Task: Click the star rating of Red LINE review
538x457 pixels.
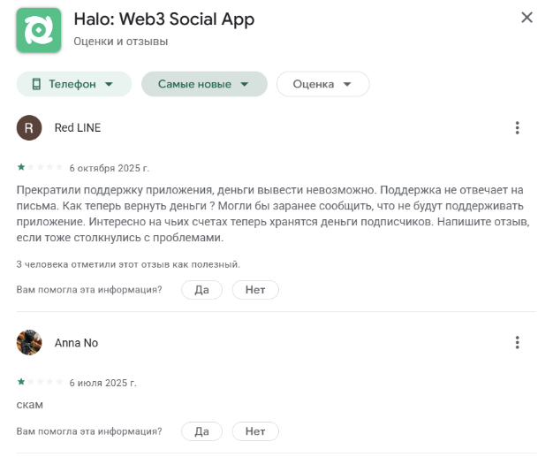Action: pyautogui.click(x=40, y=167)
